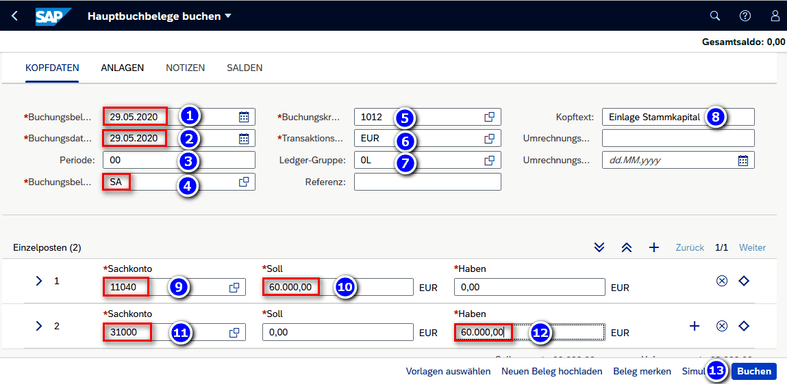Click the diamond icon on line item 2
Viewport: 787px width, 384px height.
pos(744,326)
